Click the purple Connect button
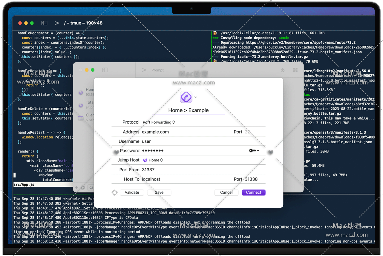Screen dimensions: 383x256 pyautogui.click(x=253, y=192)
